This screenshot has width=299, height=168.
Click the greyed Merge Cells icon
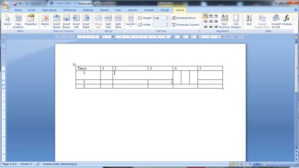click(99, 18)
